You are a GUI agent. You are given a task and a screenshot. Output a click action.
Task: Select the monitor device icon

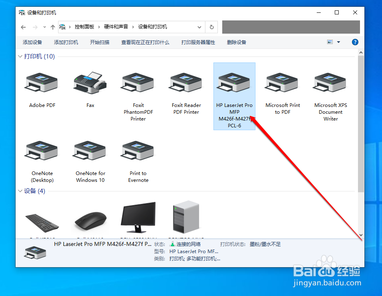click(138, 217)
